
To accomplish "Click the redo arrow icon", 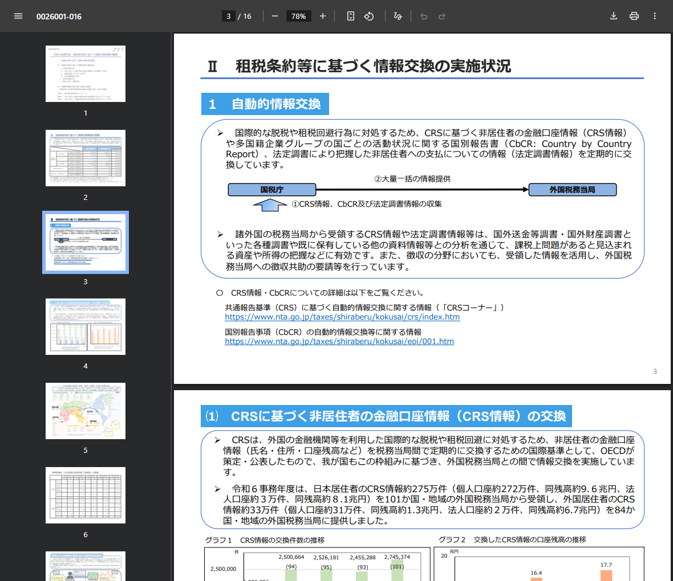I will 441,17.
